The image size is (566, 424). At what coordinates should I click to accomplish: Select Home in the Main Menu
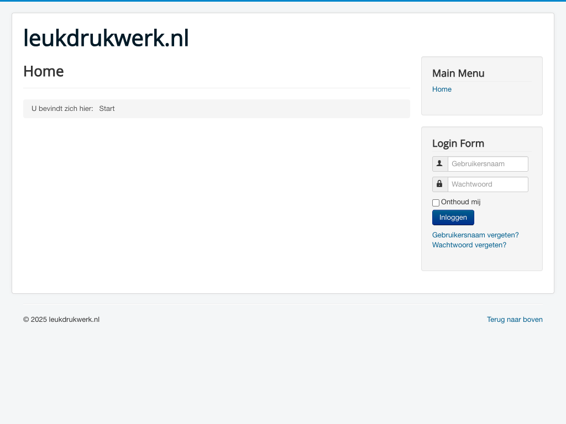(442, 89)
